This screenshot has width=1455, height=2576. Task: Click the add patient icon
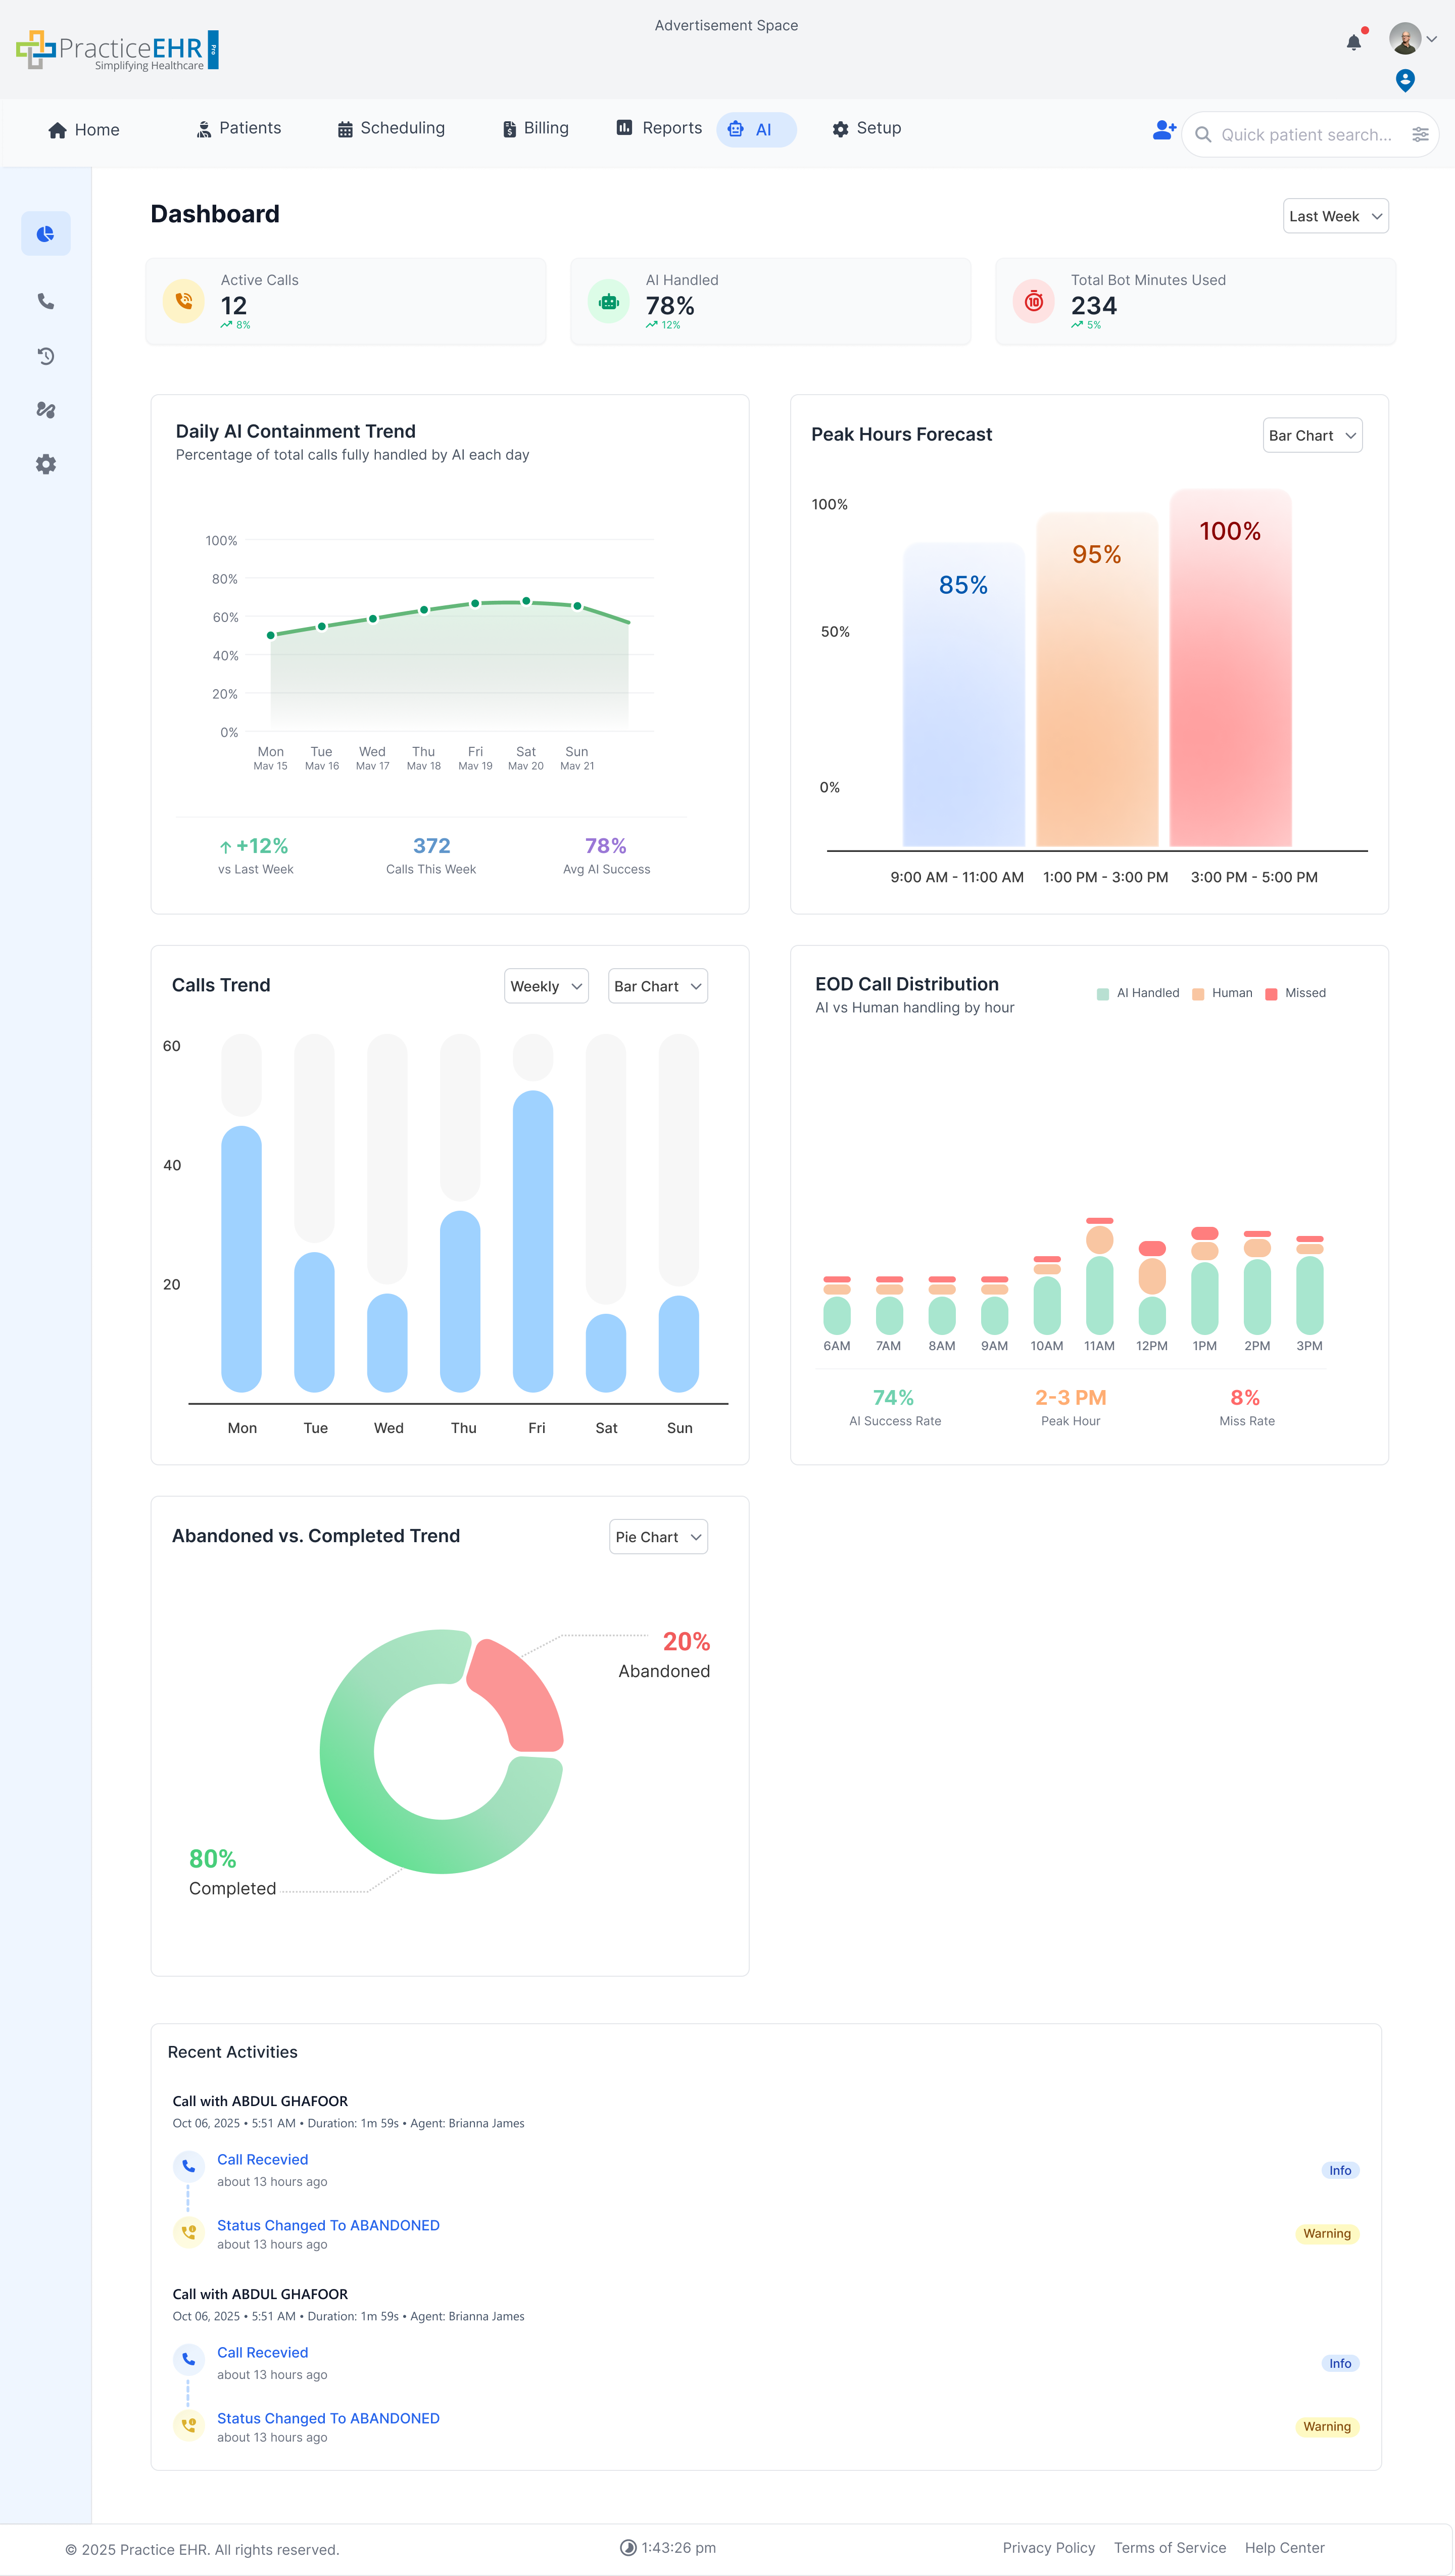click(1163, 130)
